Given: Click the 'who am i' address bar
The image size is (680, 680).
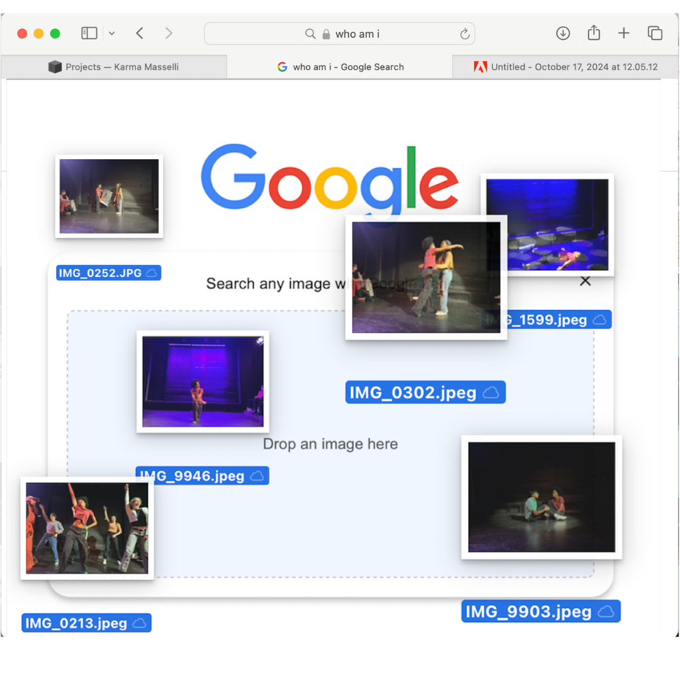Looking at the screenshot, I should [339, 34].
